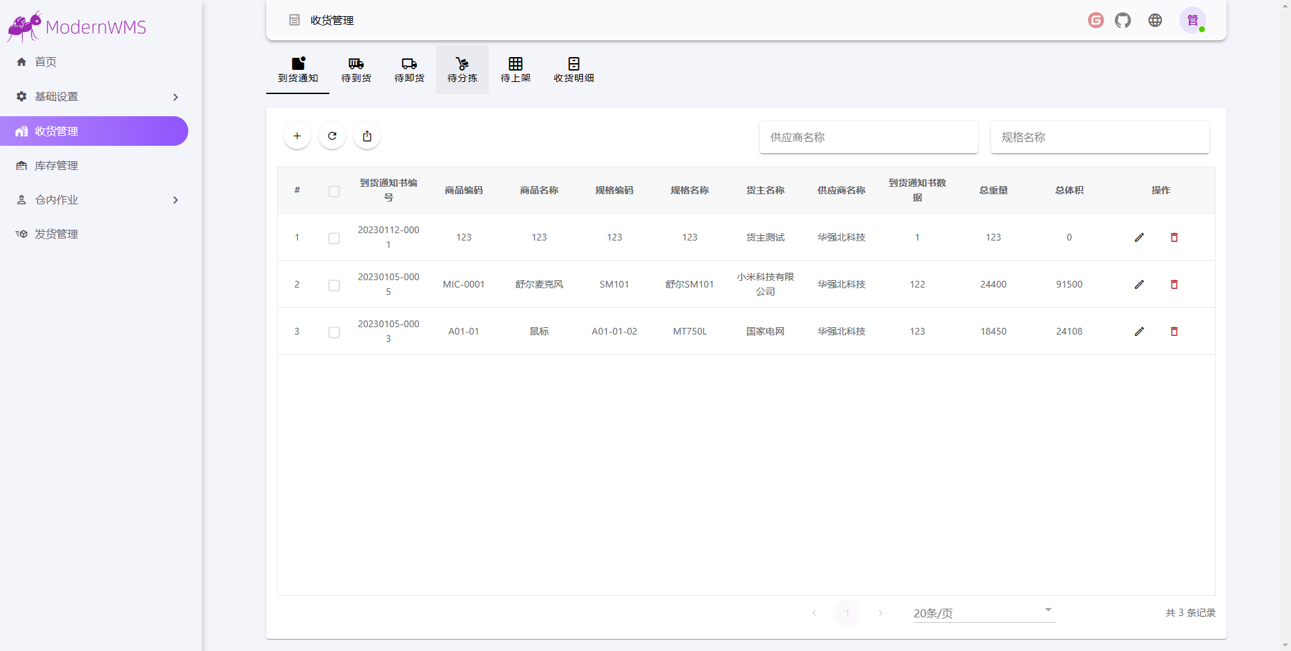Click the export data icon
1291x651 pixels.
pos(367,136)
